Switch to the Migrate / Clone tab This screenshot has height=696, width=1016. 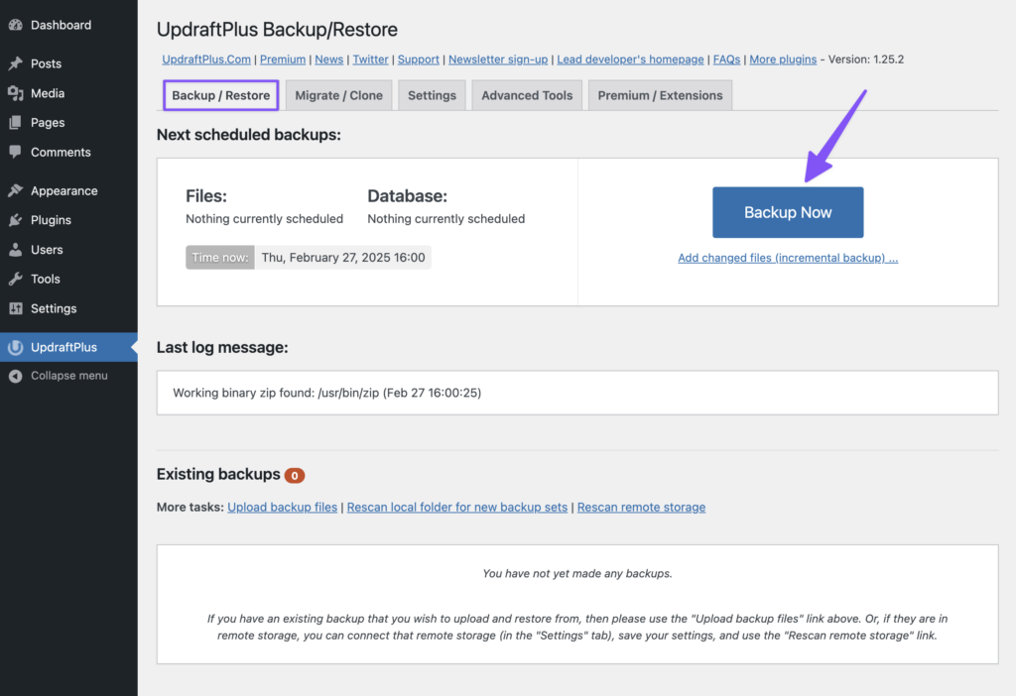point(339,95)
